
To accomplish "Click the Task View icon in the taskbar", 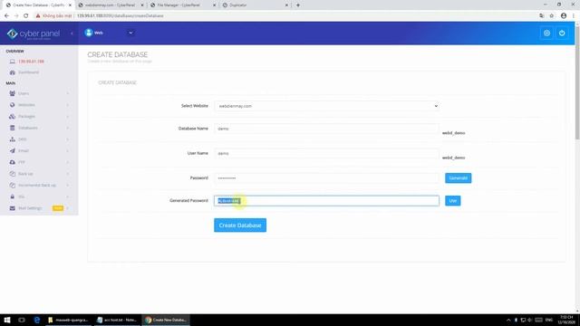I will (x=22, y=320).
